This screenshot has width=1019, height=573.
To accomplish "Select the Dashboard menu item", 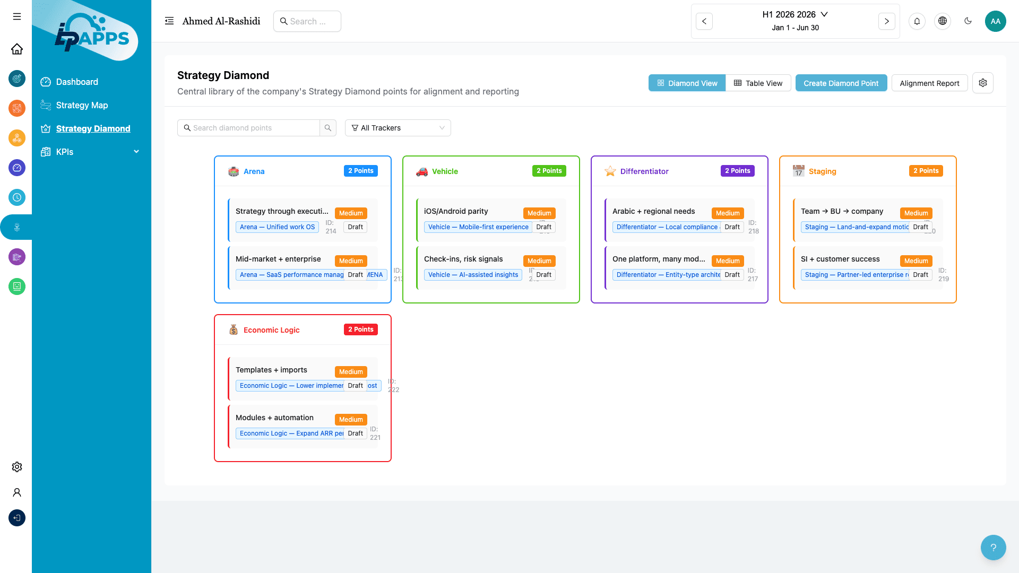I will pyautogui.click(x=77, y=82).
